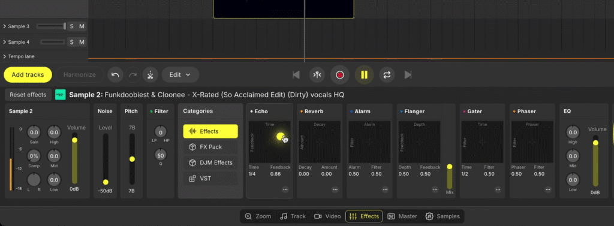Open the Alarm more options menu
The image size is (614, 226).
[386, 189]
